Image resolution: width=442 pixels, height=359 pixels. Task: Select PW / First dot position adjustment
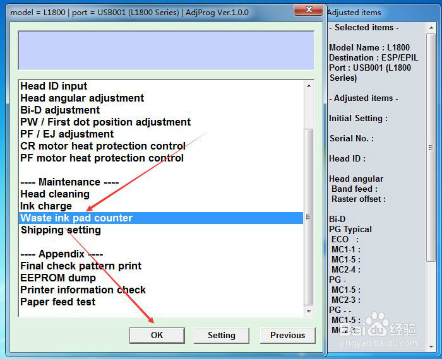point(160,122)
